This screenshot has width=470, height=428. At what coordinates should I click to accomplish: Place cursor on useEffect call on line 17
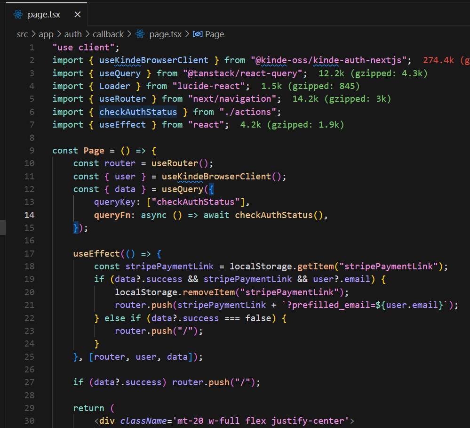tap(96, 254)
